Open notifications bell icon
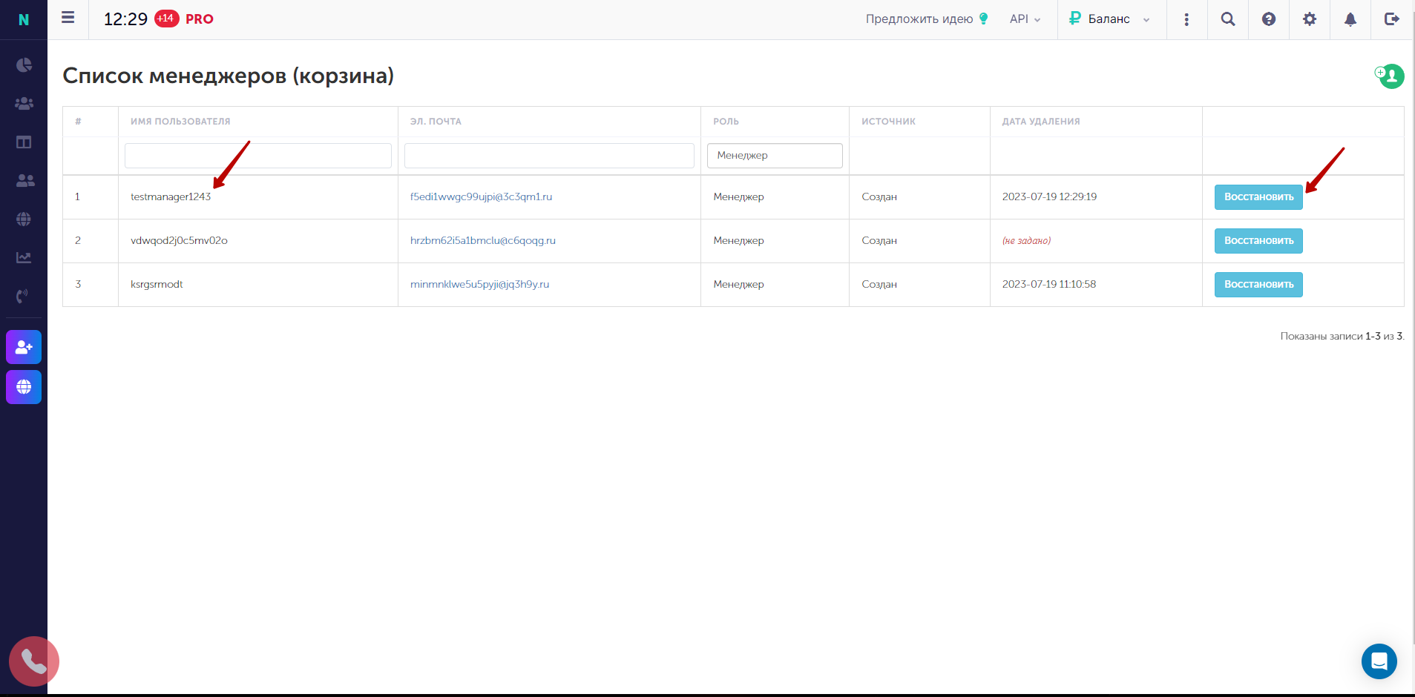 pos(1350,19)
